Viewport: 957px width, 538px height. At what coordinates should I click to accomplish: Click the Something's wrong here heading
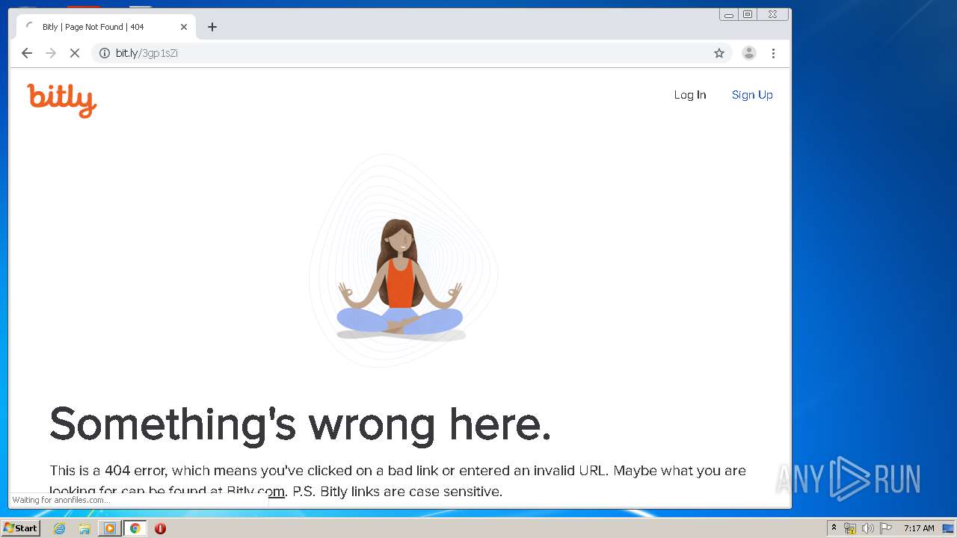click(301, 424)
